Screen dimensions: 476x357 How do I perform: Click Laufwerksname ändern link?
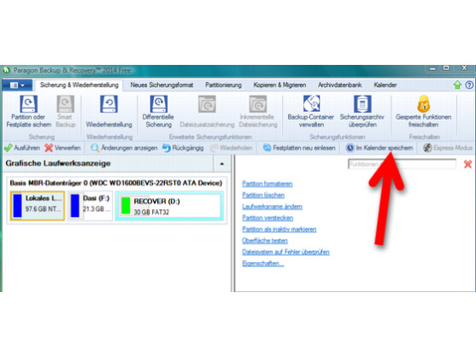click(x=272, y=207)
